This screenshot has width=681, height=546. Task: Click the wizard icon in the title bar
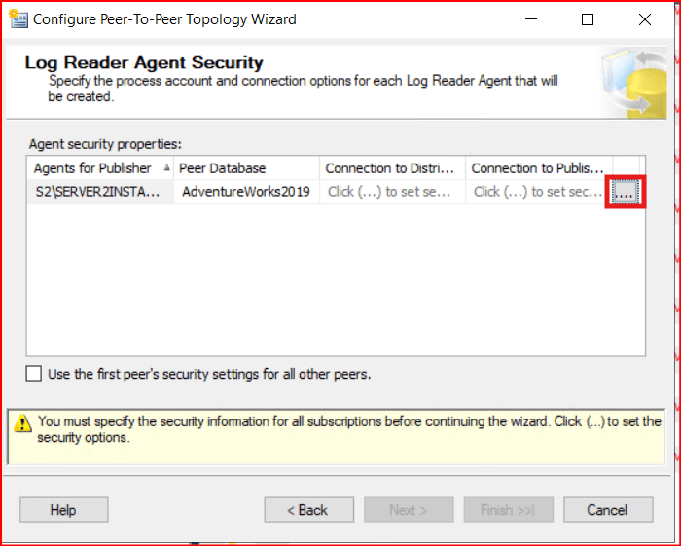pyautogui.click(x=18, y=18)
